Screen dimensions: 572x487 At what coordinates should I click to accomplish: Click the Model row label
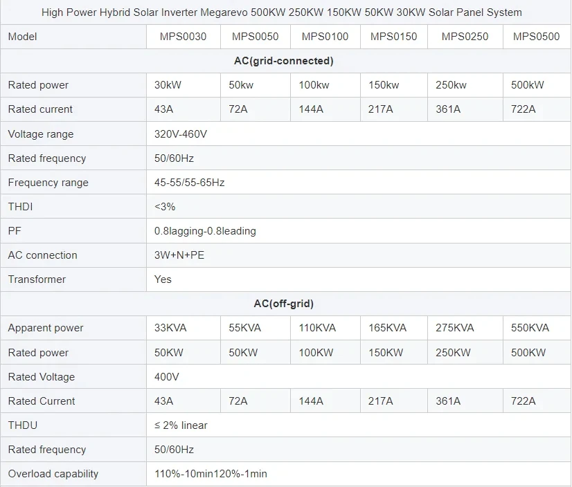[22, 37]
